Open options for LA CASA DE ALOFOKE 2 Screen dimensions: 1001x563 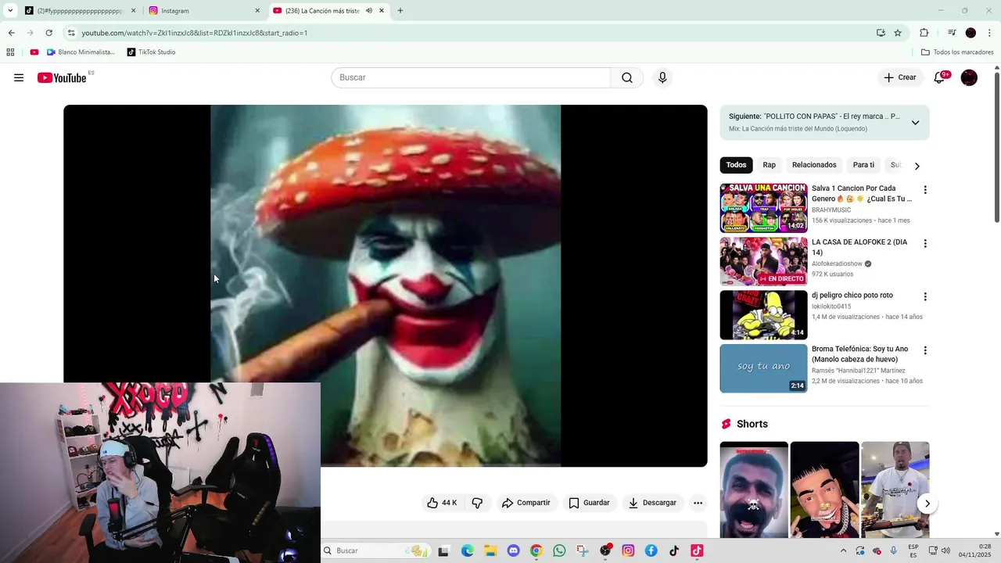click(x=925, y=244)
